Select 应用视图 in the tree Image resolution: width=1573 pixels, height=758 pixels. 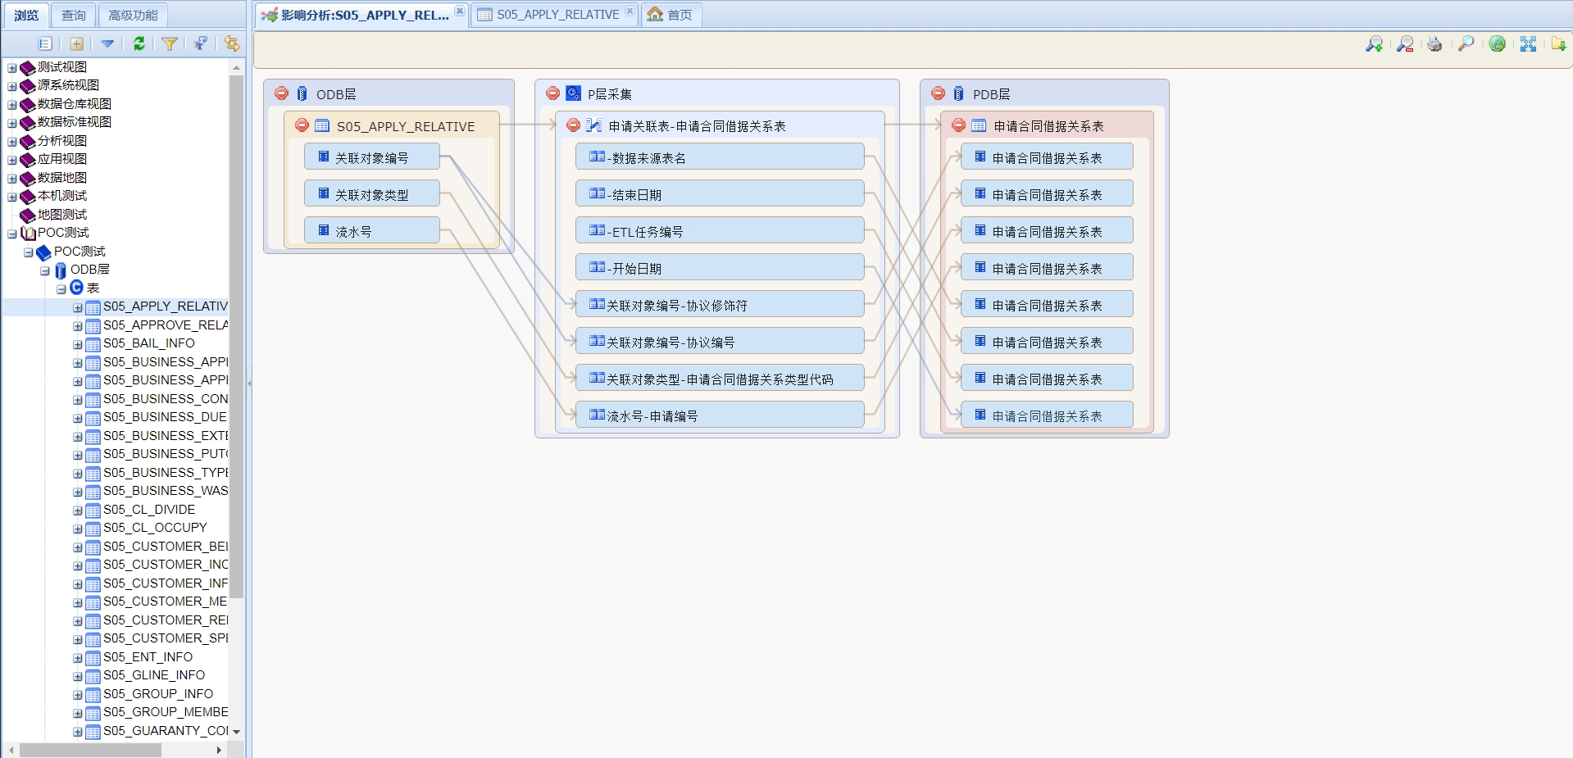coord(62,159)
